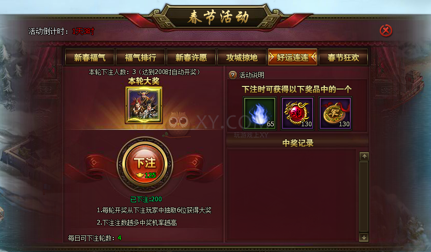
Task: Open the 福气排行 ranking tab
Action: pyautogui.click(x=140, y=57)
